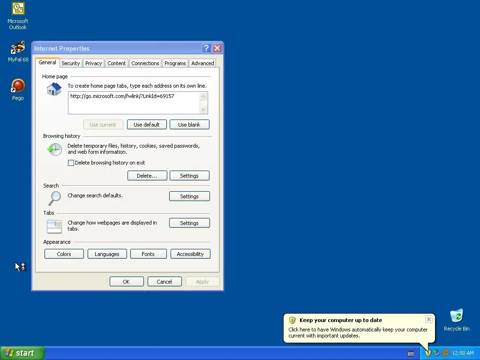
Task: Open Browsing history Settings
Action: point(189,176)
